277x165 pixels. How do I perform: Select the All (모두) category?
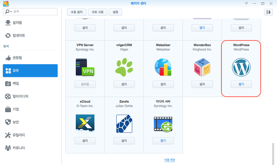click(x=30, y=71)
